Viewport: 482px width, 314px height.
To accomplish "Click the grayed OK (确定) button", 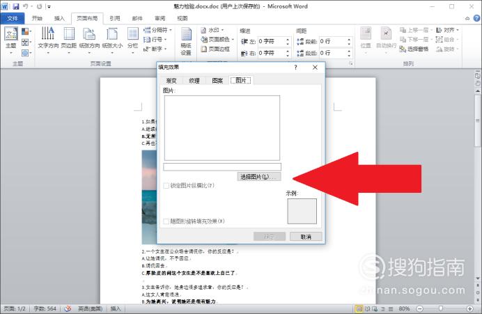I will [x=270, y=237].
